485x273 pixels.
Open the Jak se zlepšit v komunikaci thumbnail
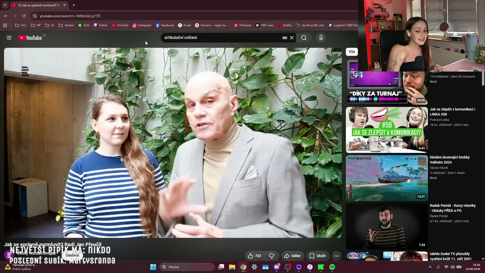[387, 130]
